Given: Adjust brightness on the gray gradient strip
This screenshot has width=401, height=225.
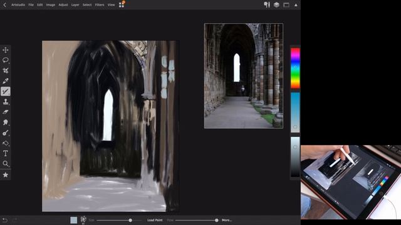Looking at the screenshot, I should click(x=295, y=157).
